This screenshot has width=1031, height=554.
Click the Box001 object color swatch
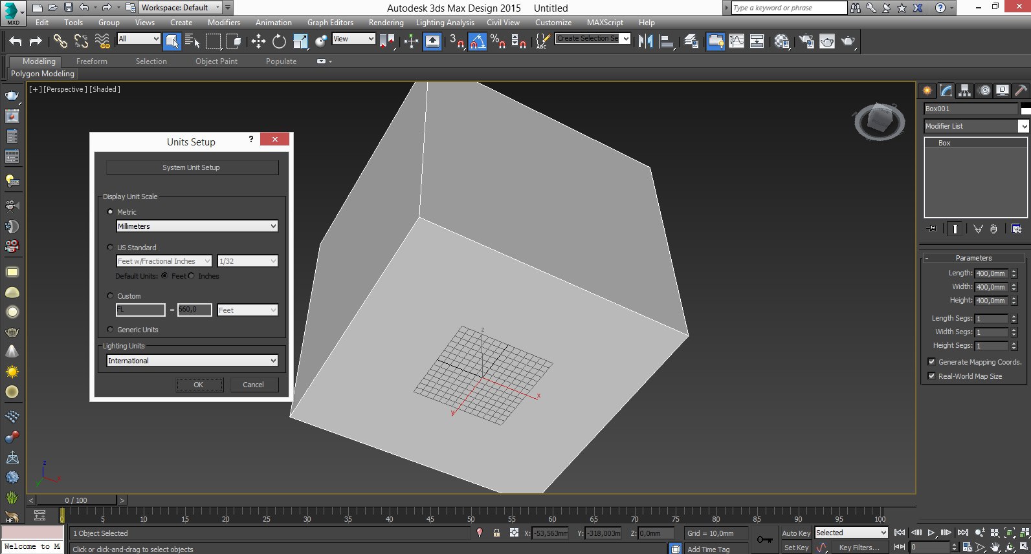[1025, 109]
